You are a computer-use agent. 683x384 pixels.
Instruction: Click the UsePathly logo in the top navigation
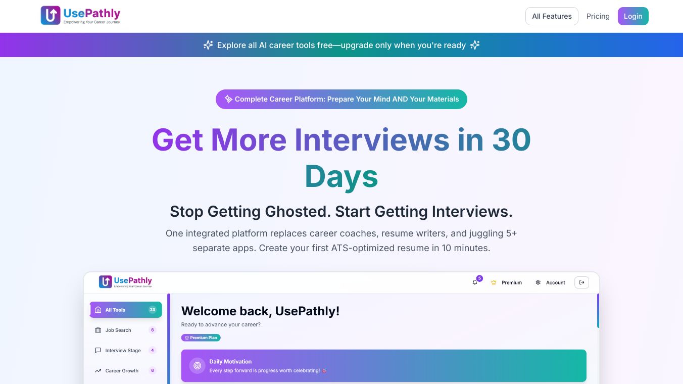click(x=80, y=16)
